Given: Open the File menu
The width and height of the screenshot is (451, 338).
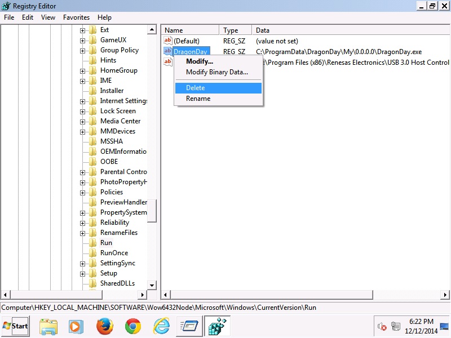Looking at the screenshot, I should tap(9, 17).
